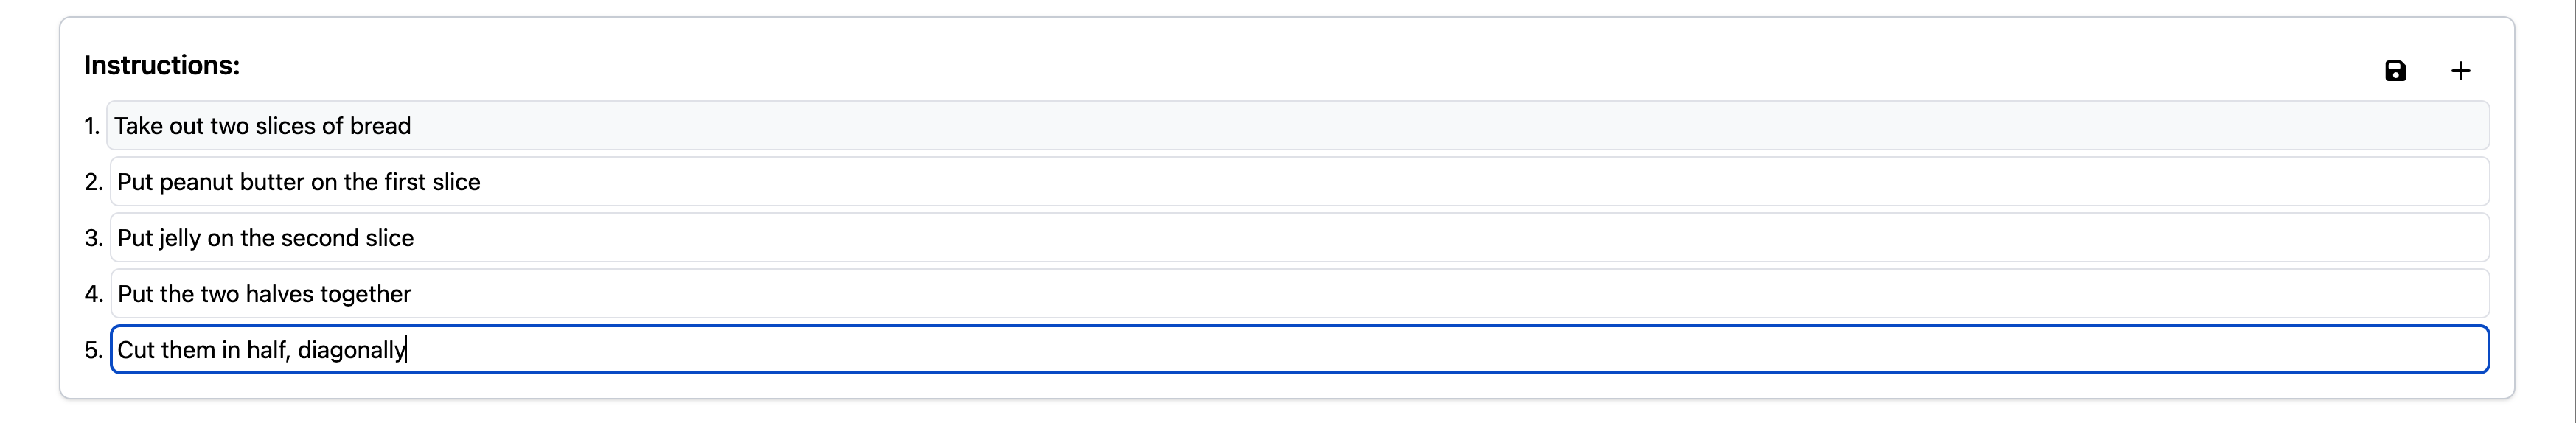Click the word "diagonally" in step five
This screenshot has width=2576, height=423.
tap(351, 350)
